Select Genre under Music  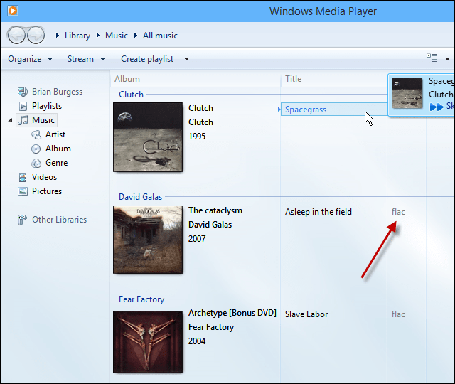(x=57, y=163)
